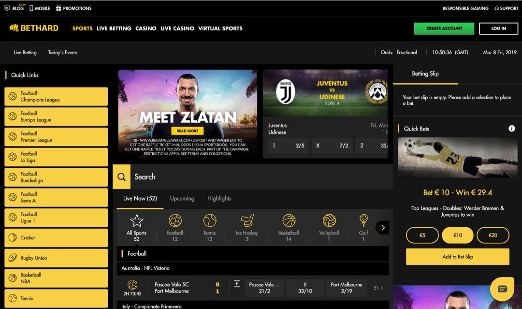Screen dimensions: 522x309
Task: Click the Bethard logo
Action: [x=34, y=29]
